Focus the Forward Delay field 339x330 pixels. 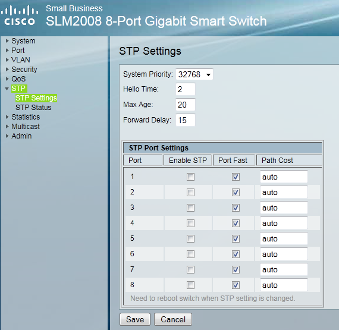coord(186,120)
